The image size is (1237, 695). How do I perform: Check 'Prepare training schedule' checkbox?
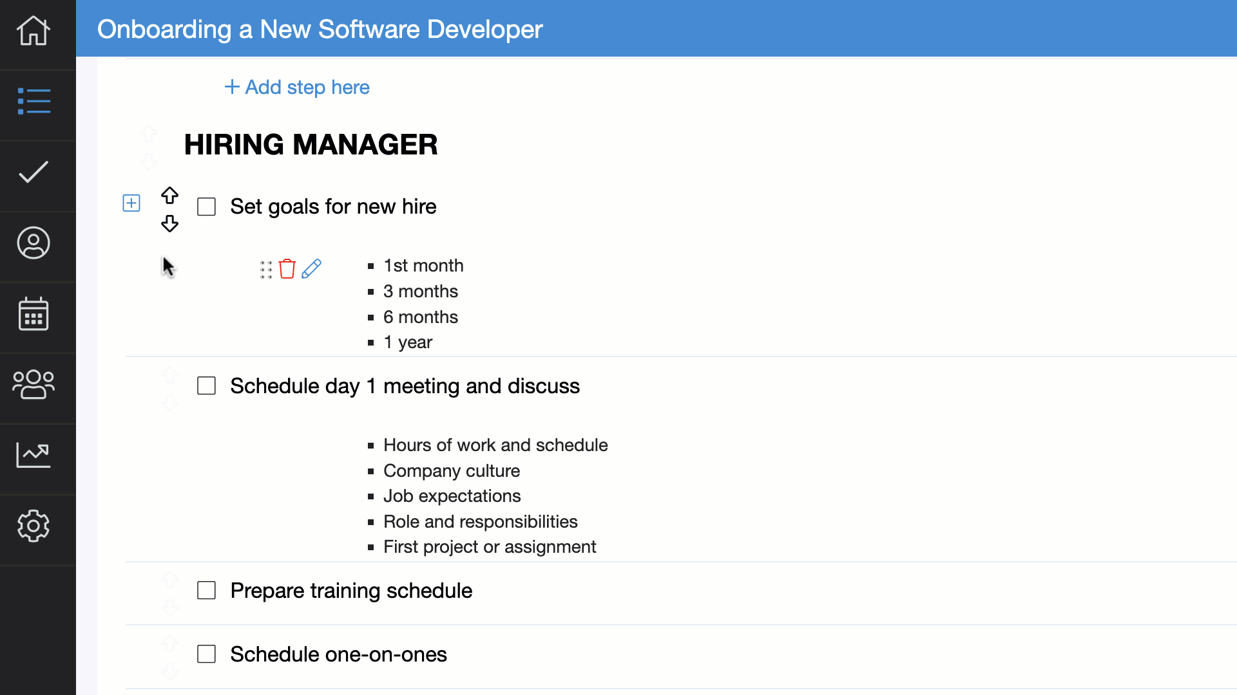click(x=206, y=590)
